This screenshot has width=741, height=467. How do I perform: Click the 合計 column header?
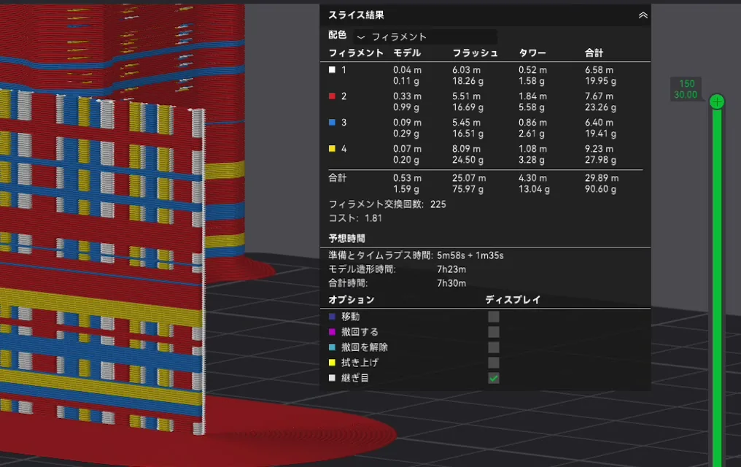point(594,53)
